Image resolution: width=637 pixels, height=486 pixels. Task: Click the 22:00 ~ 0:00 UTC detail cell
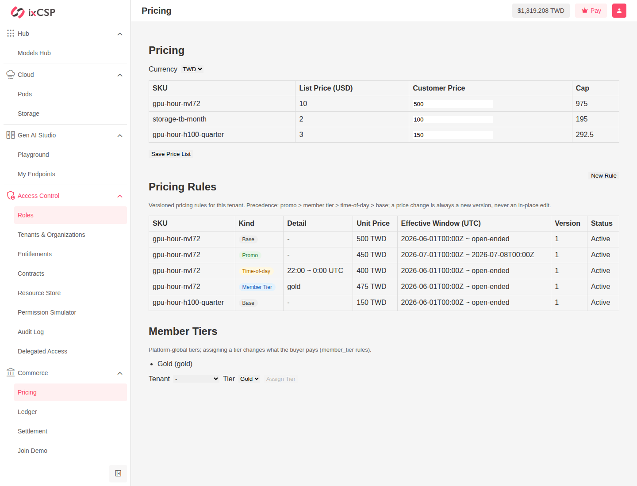318,271
